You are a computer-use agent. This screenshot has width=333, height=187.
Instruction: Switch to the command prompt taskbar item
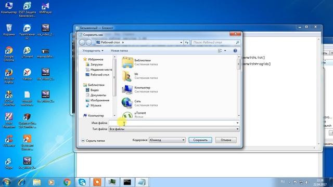point(127,182)
